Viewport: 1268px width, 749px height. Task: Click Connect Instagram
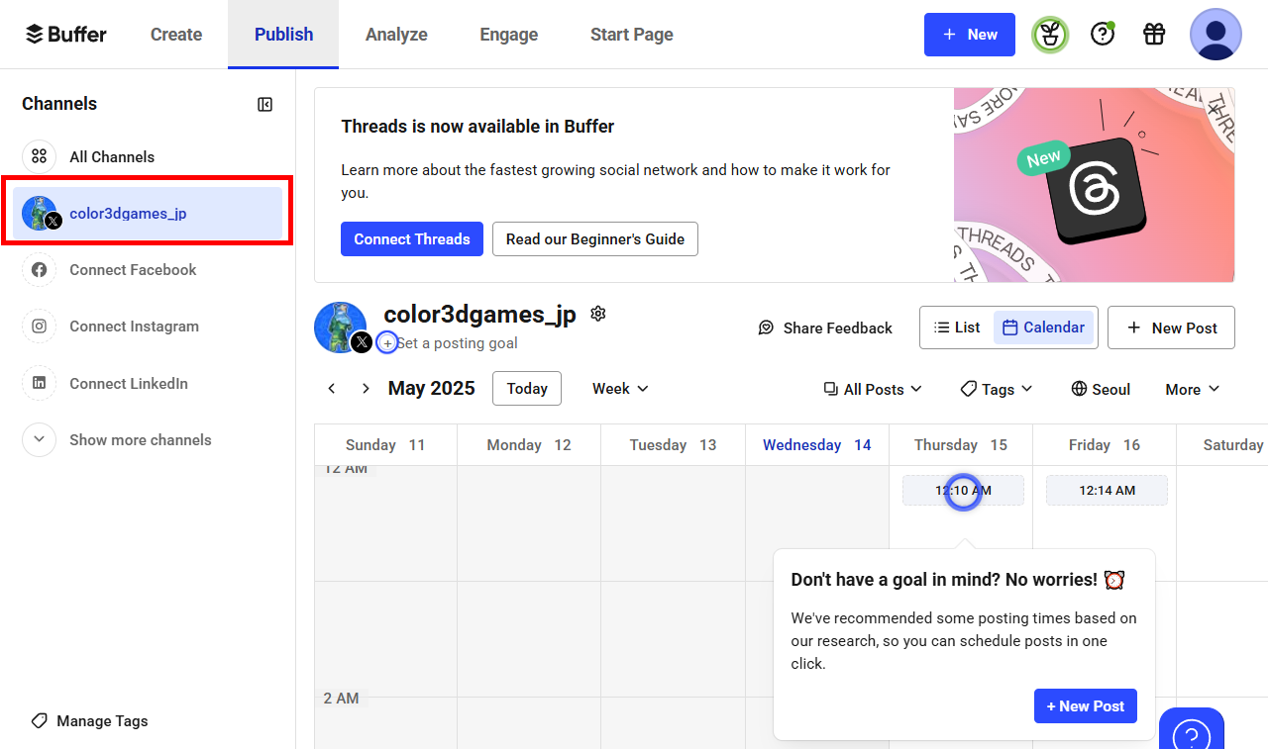(x=148, y=326)
